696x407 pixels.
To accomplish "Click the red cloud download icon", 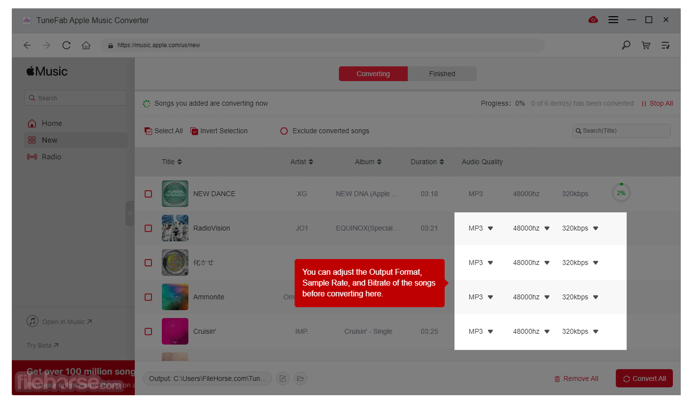I will [x=593, y=20].
